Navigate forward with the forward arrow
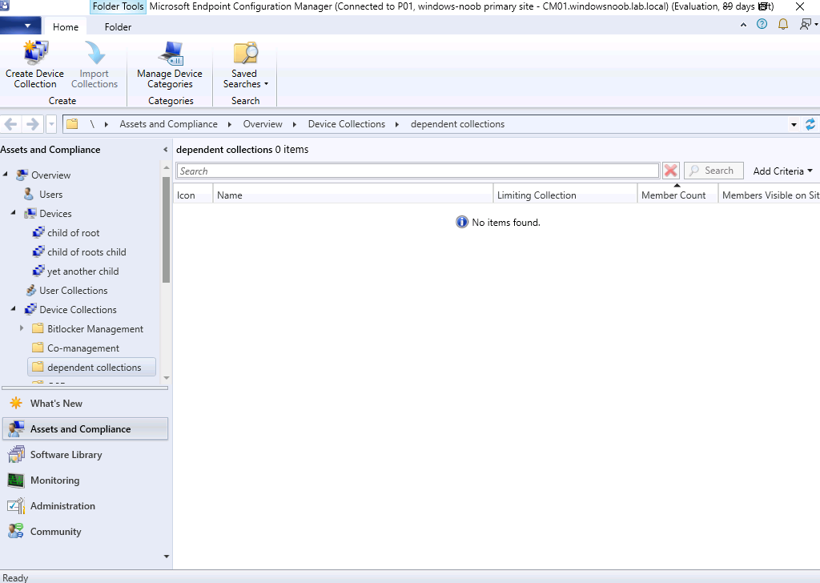 32,124
